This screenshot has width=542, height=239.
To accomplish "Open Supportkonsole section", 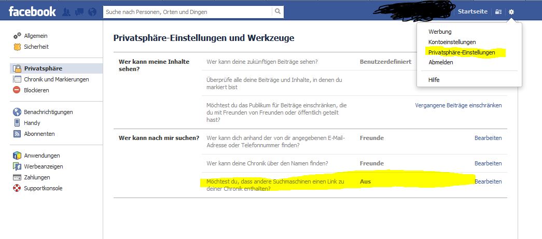I will tap(43, 188).
